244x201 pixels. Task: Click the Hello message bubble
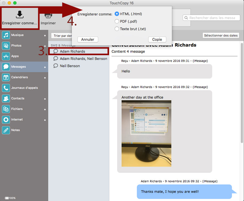pyautogui.click(x=164, y=71)
